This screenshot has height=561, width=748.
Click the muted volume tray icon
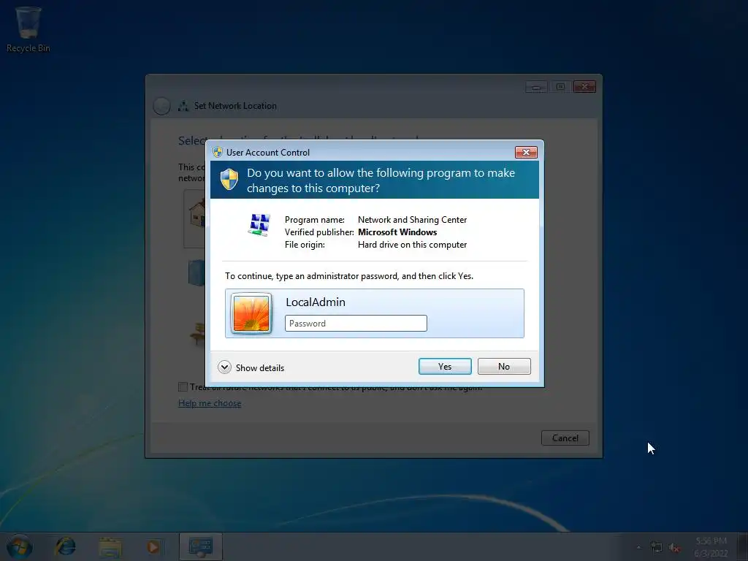tap(674, 548)
